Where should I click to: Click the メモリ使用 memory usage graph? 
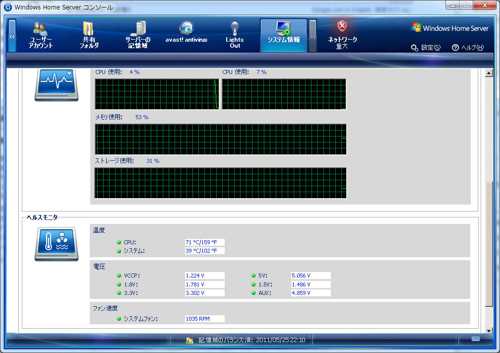click(220, 140)
